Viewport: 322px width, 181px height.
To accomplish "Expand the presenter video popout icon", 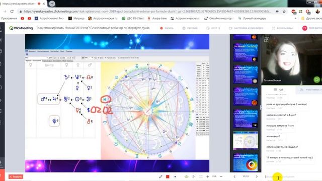I will (267, 39).
